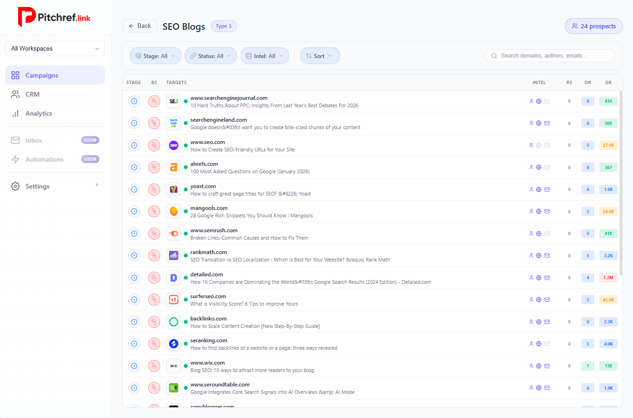The width and height of the screenshot is (633, 418).
Task: Click the red backlink status icon for ahrefs.com
Action: pos(154,167)
